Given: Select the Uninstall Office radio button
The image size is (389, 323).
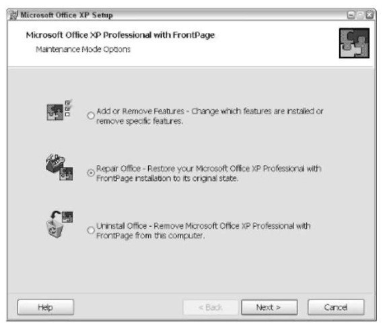Looking at the screenshot, I should tap(91, 230).
